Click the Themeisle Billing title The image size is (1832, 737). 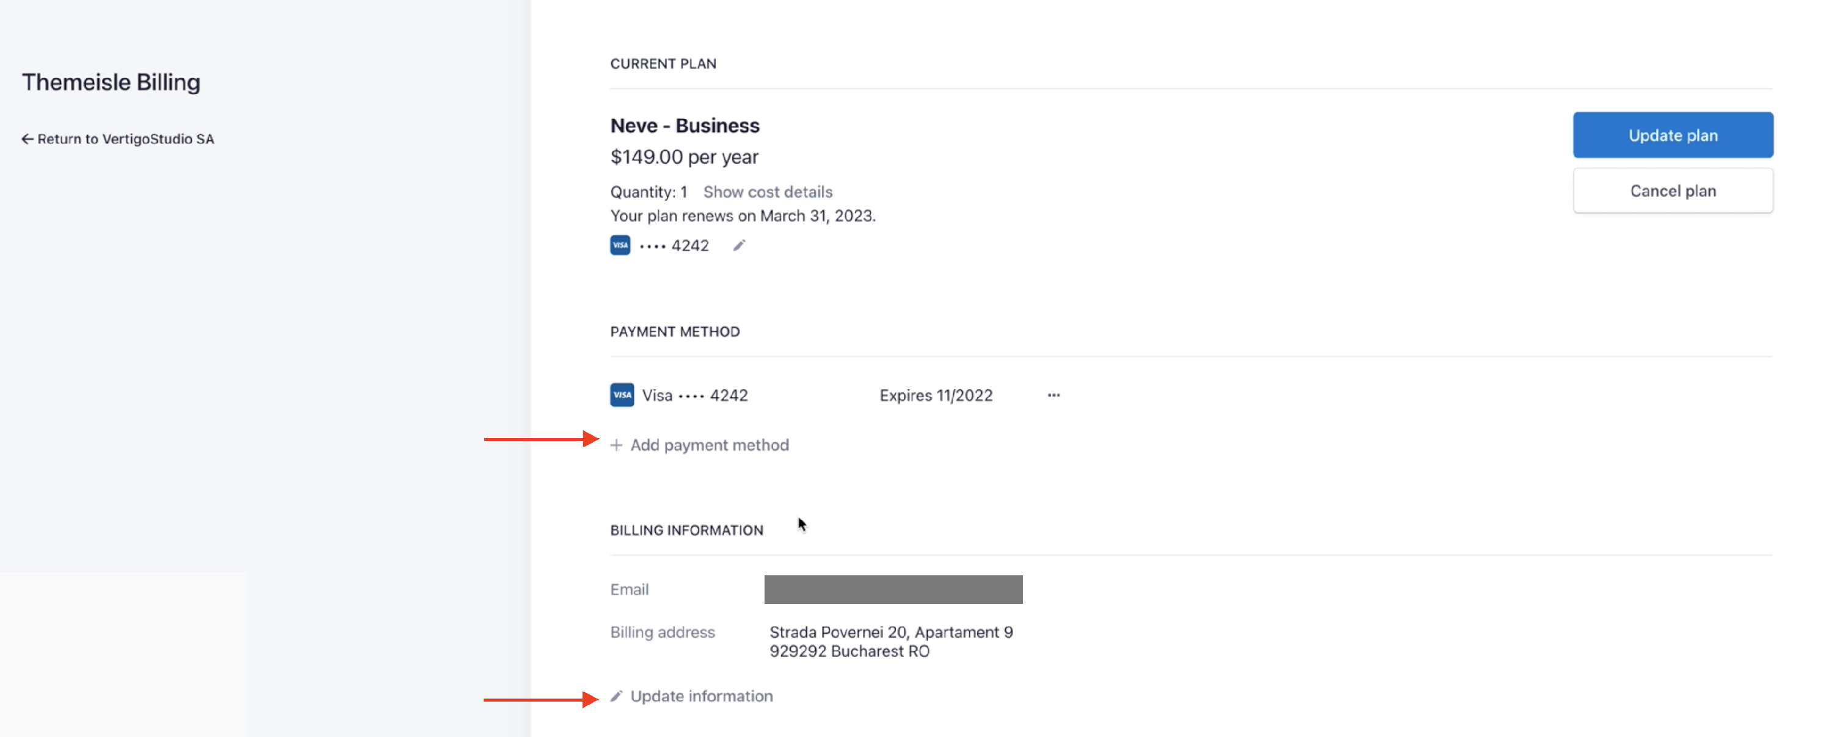[111, 82]
